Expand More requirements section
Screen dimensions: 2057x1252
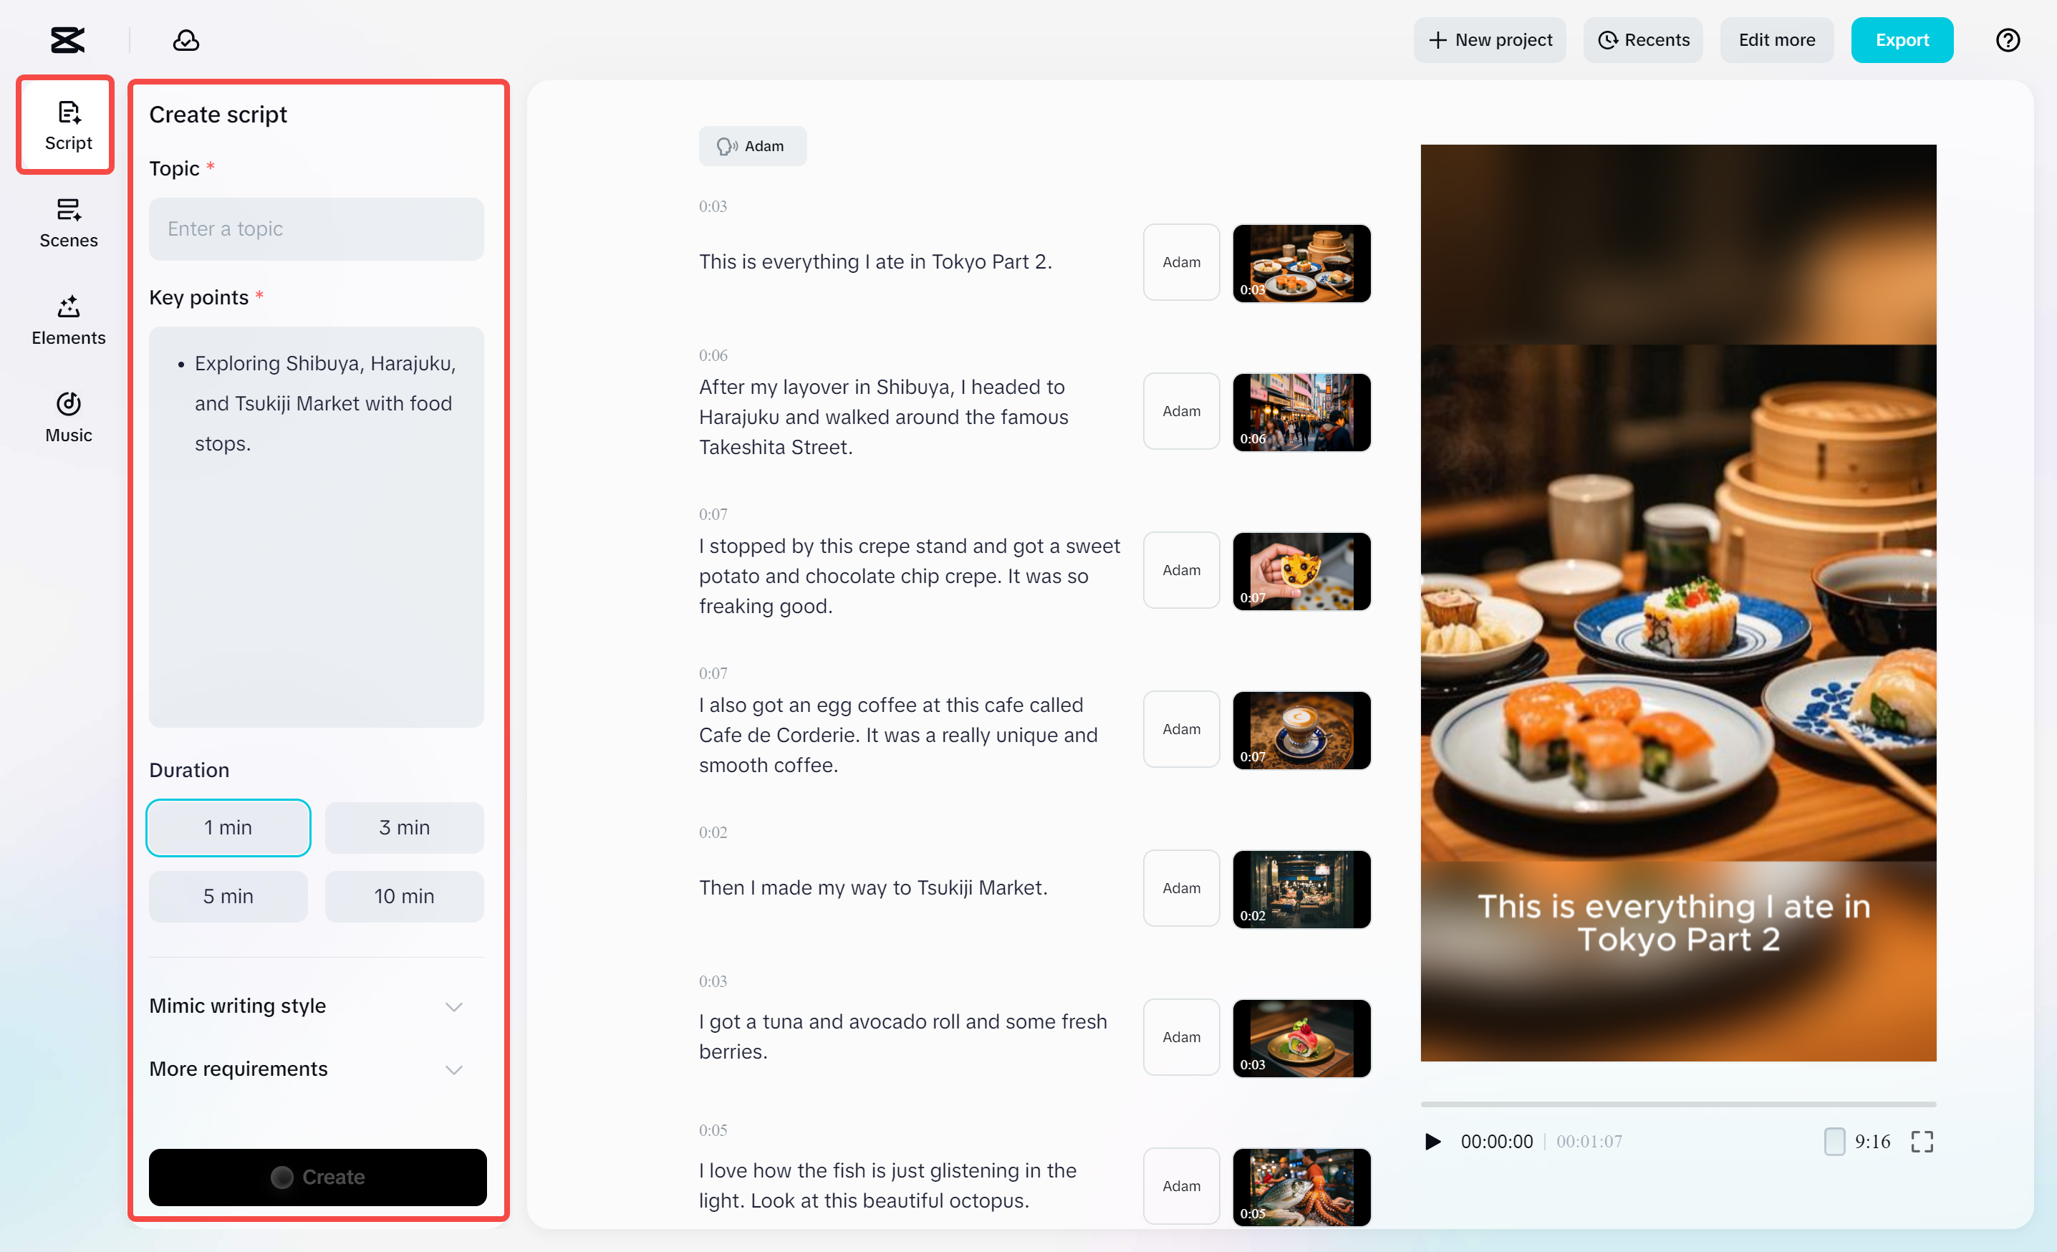point(306,1069)
